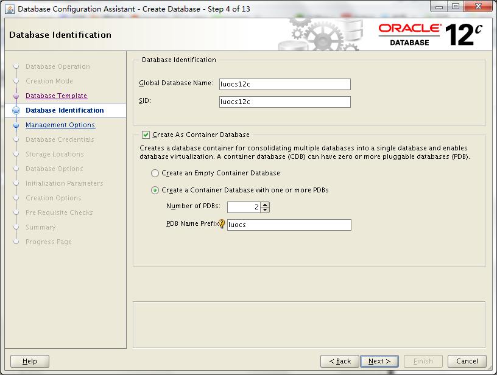The height and width of the screenshot is (375, 497).
Task: Click the empty message area at the bottom
Action: coord(309,324)
